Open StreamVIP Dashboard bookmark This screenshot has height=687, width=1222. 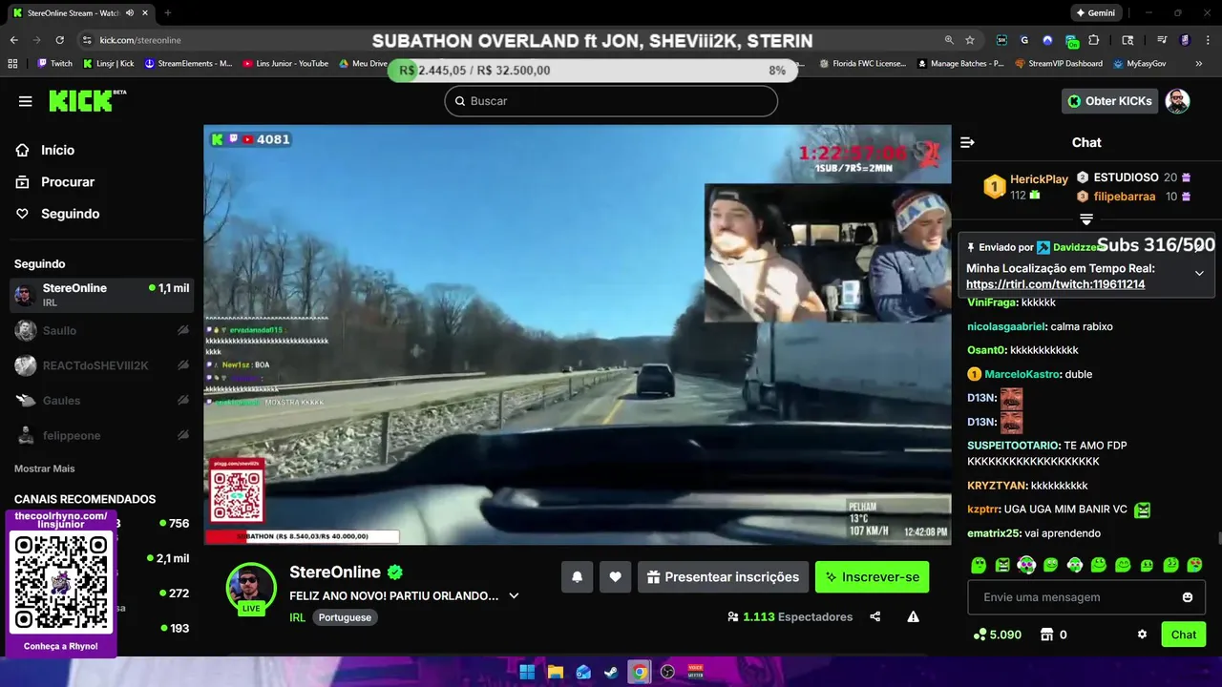coord(1059,64)
